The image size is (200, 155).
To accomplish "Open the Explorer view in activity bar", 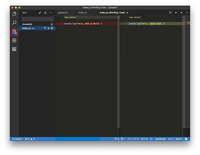I will tap(14, 14).
